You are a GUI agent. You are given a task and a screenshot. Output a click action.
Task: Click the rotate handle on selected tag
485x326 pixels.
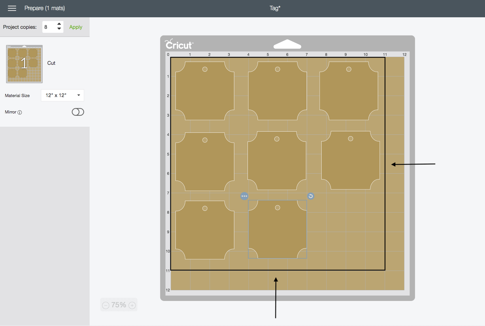tap(311, 196)
